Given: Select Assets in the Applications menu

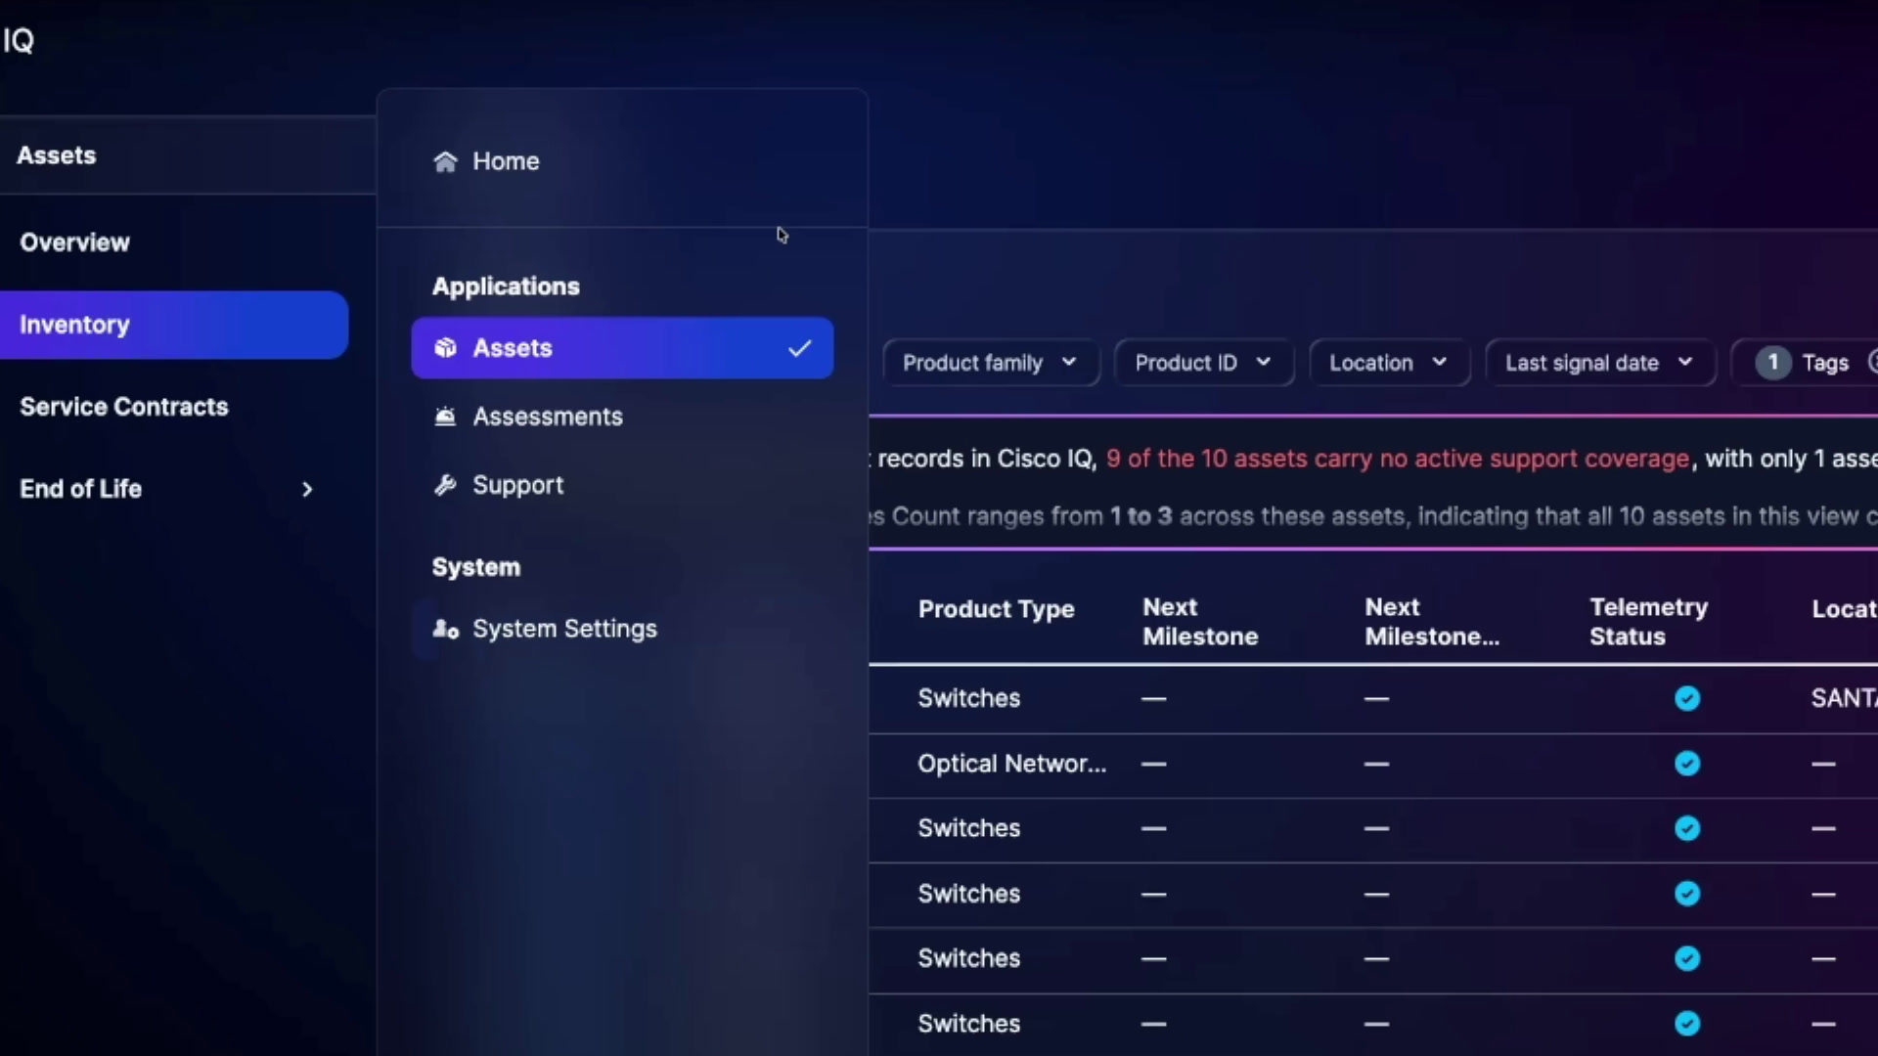Looking at the screenshot, I should point(622,348).
